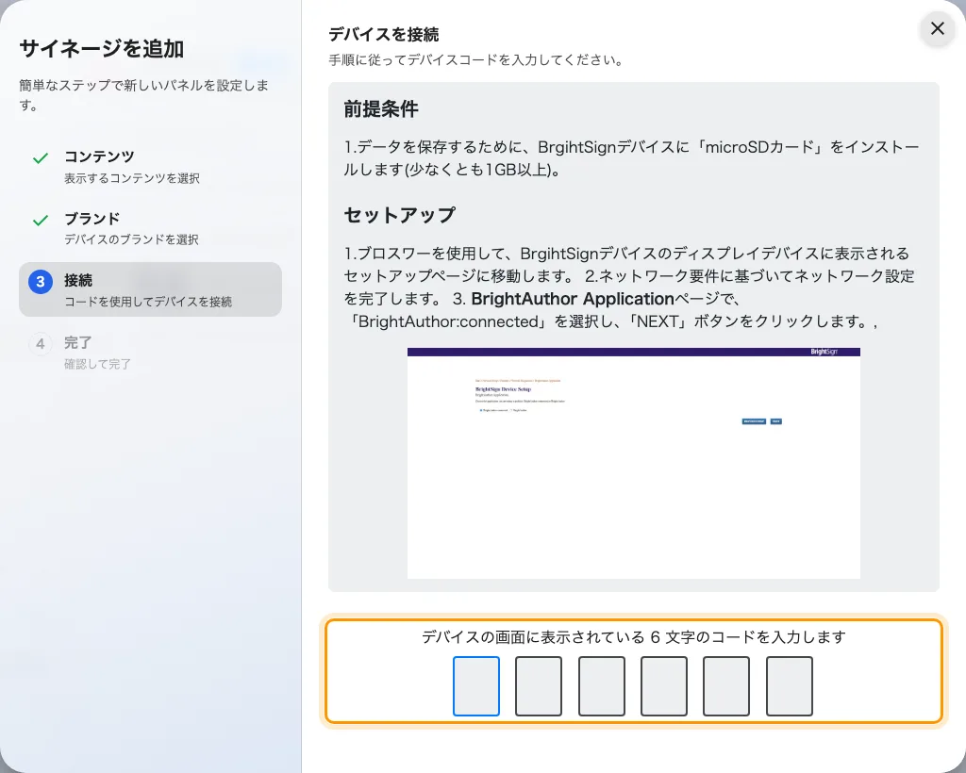This screenshot has height=773, width=966.
Task: Click the text 表示するコンテンツを選択
Action: [x=132, y=178]
